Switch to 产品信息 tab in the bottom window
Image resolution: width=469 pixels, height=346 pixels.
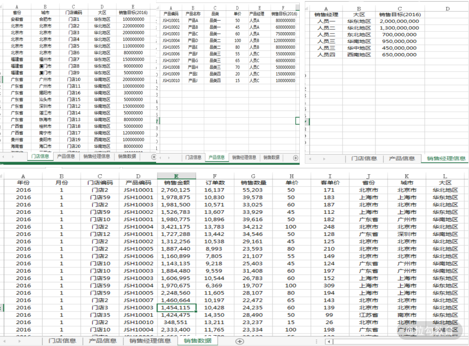coord(103,341)
